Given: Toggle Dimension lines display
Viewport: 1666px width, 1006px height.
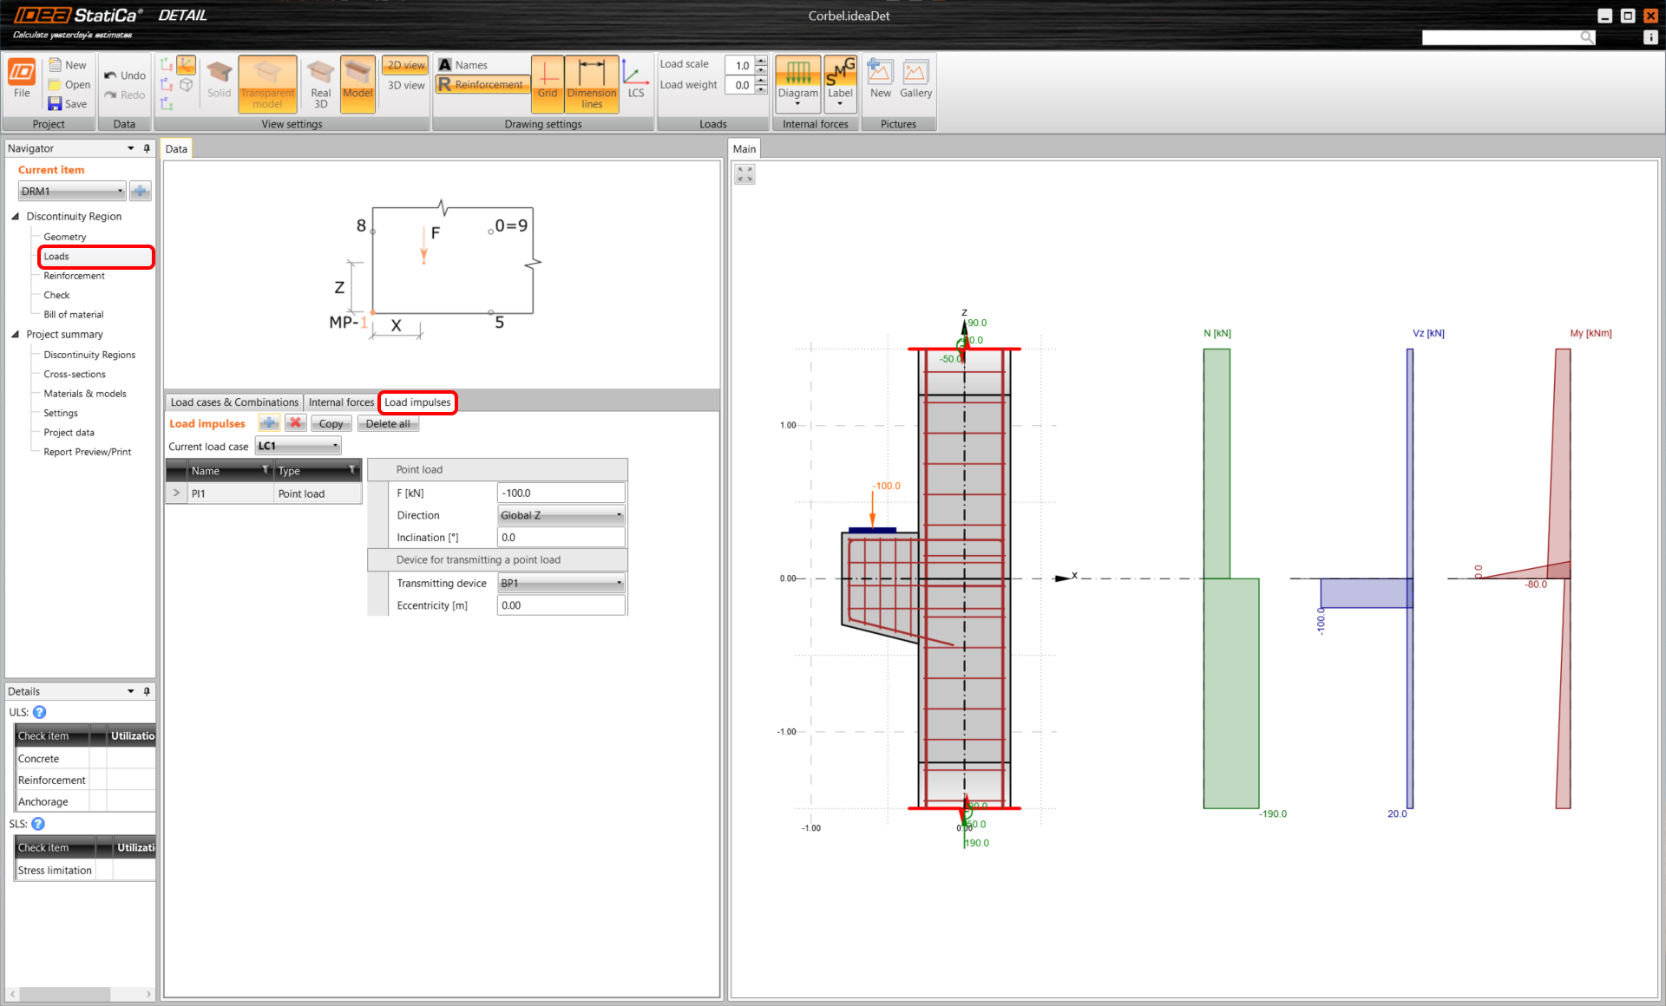Looking at the screenshot, I should point(592,82).
